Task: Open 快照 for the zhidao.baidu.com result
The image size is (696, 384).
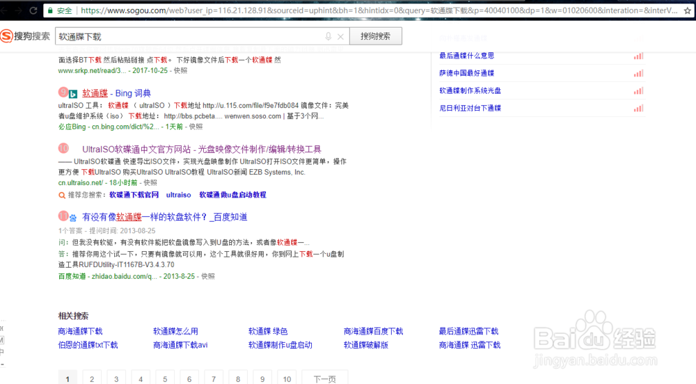Action: (207, 276)
